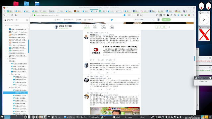Open the account avatar menu

pos(158,20)
